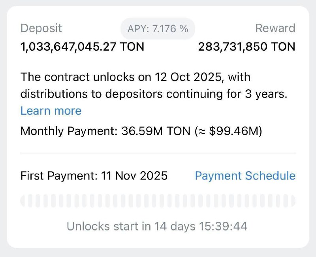The height and width of the screenshot is (257, 316).
Task: Click the Monthly Payment label
Action: point(68,131)
